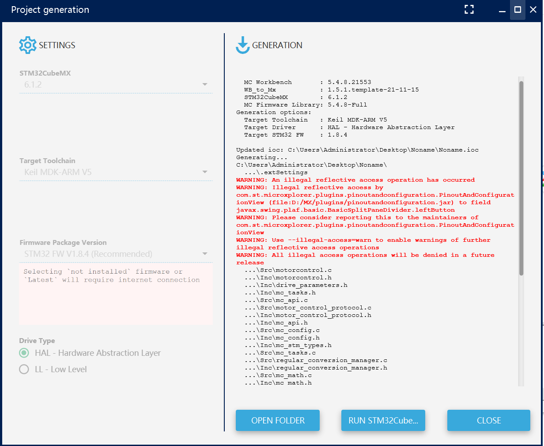Click the Generation download arrow icon

point(243,45)
